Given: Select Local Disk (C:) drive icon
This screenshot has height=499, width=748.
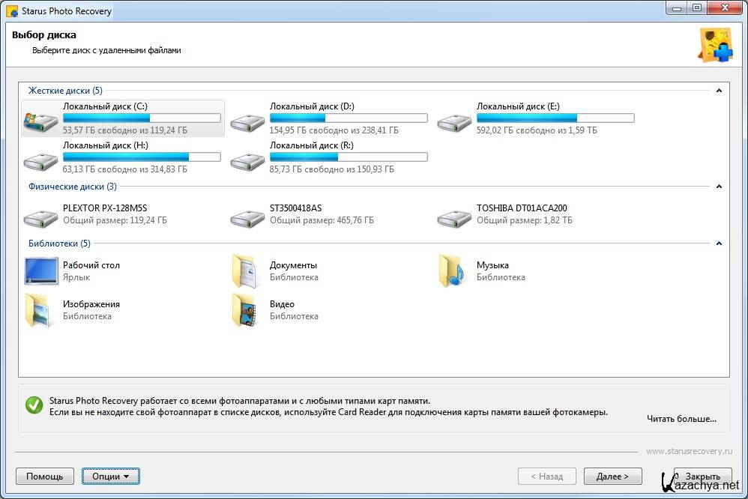Looking at the screenshot, I should tap(41, 120).
